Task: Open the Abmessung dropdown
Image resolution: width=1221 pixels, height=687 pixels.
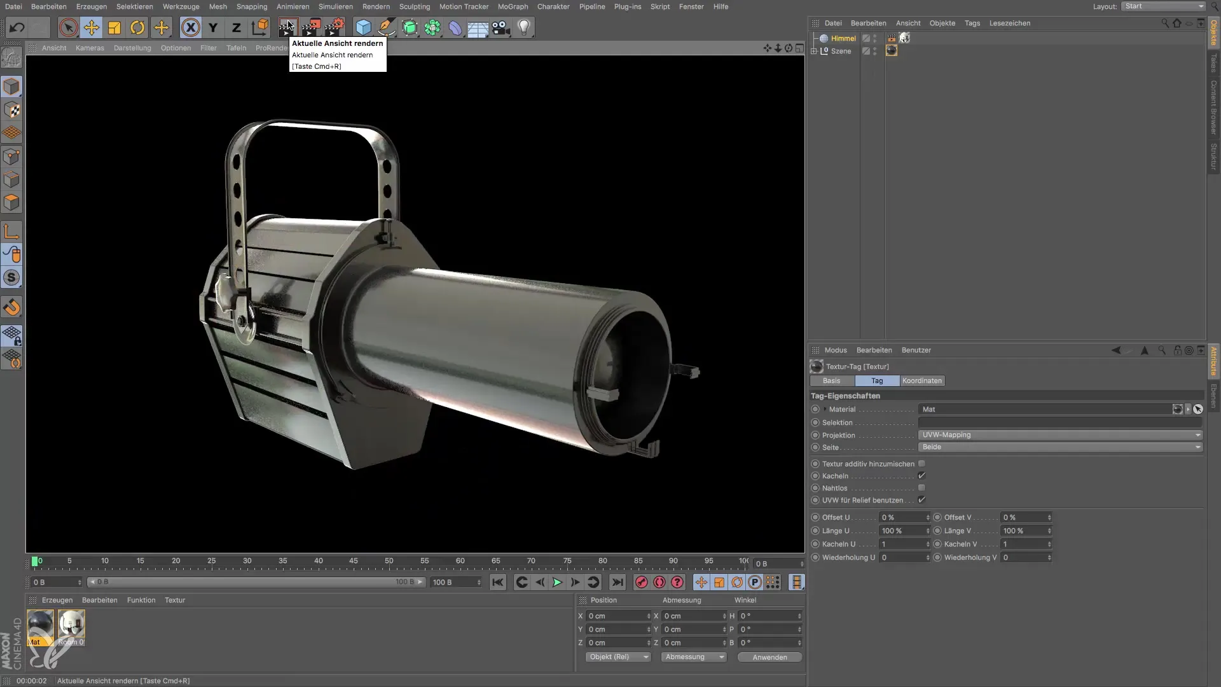Action: tap(694, 657)
